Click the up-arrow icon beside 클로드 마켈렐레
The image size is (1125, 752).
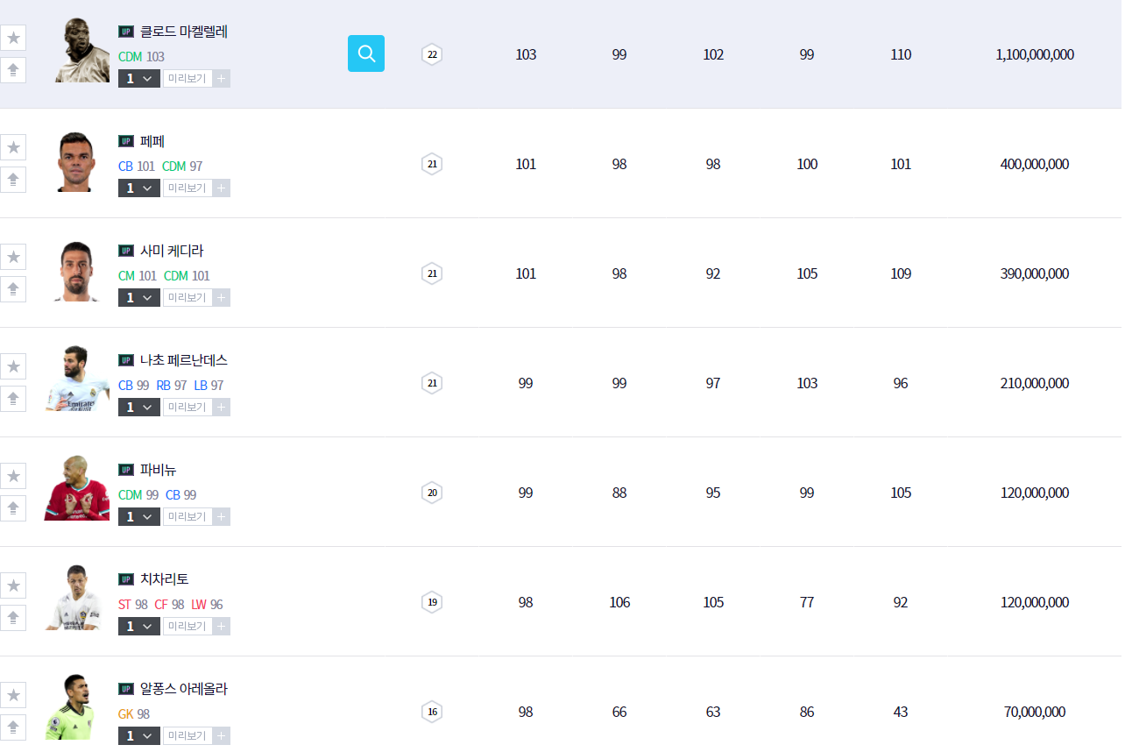(13, 70)
